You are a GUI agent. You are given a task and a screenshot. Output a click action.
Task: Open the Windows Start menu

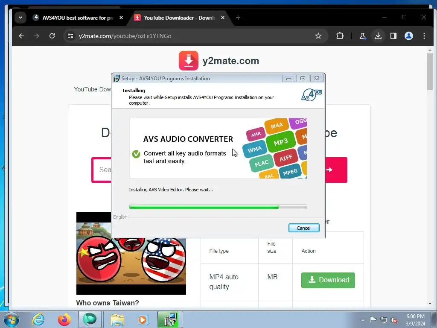pyautogui.click(x=12, y=319)
